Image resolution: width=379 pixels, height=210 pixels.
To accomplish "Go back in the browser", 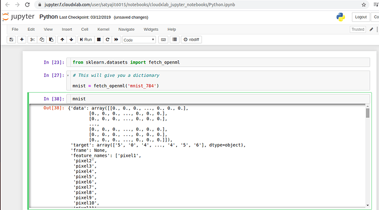I will tap(7, 4).
